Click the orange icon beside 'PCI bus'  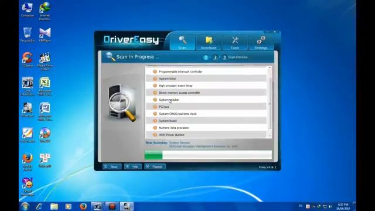point(155,107)
